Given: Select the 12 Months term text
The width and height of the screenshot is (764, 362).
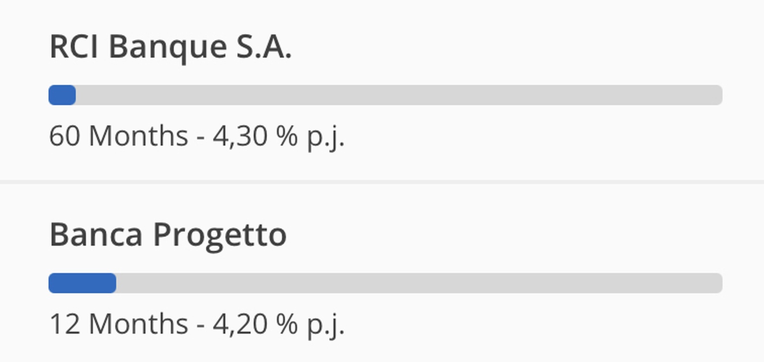Looking at the screenshot, I should [x=119, y=324].
